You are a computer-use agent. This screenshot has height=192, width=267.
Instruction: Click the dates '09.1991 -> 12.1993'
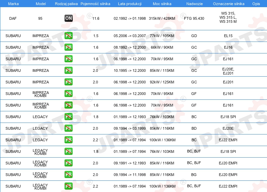pyautogui.click(x=130, y=163)
